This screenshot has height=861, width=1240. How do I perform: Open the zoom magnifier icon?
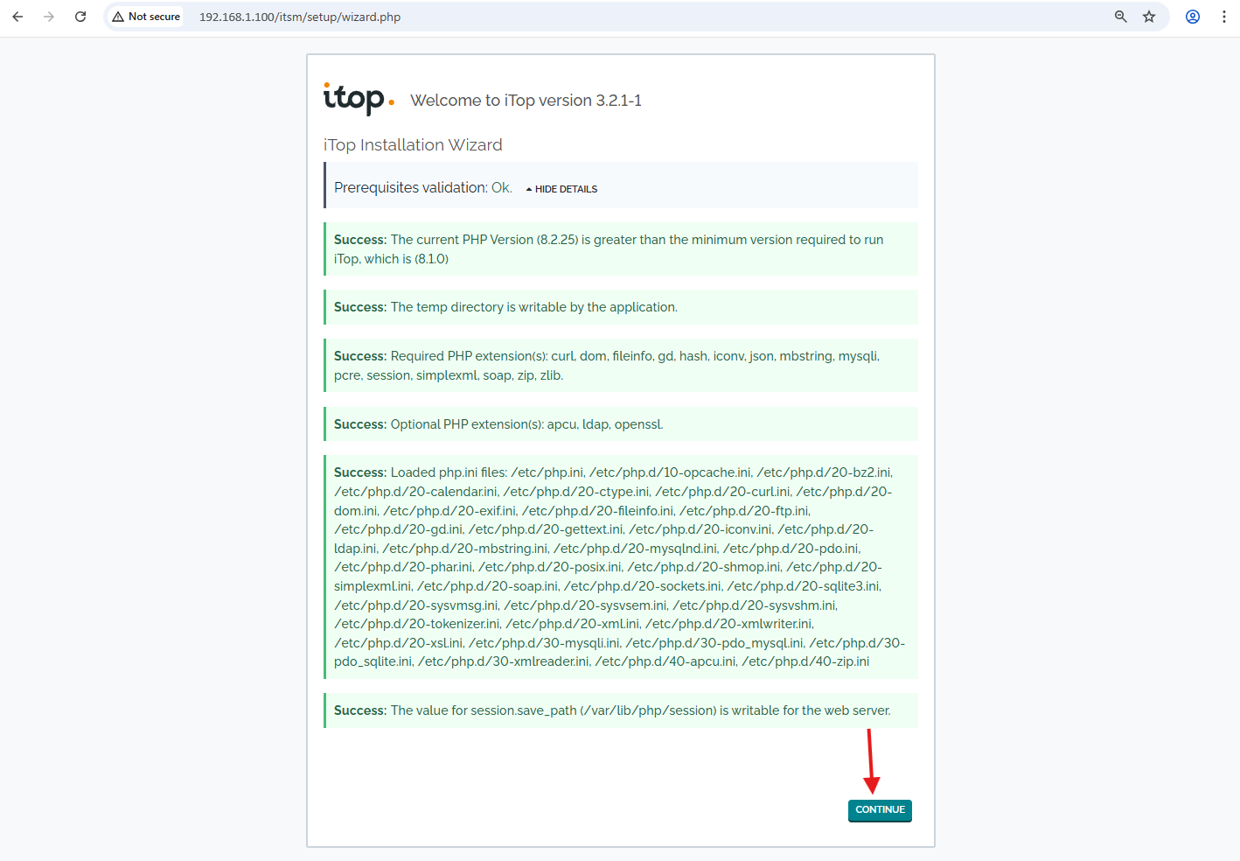tap(1120, 17)
